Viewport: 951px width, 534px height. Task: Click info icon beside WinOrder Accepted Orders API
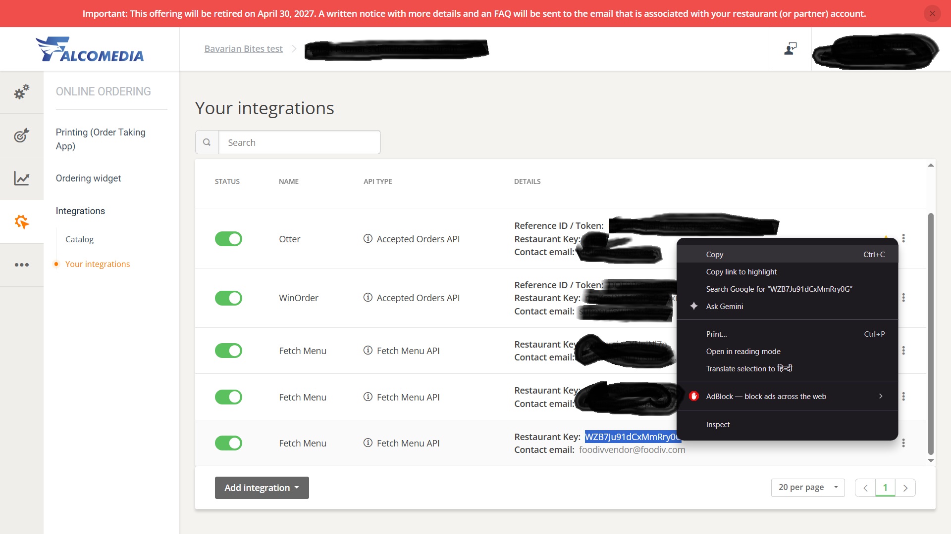[x=368, y=298]
